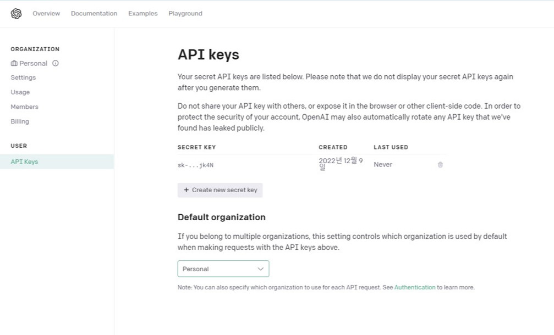Switch to the Playground
Image resolution: width=554 pixels, height=335 pixels.
coord(185,14)
